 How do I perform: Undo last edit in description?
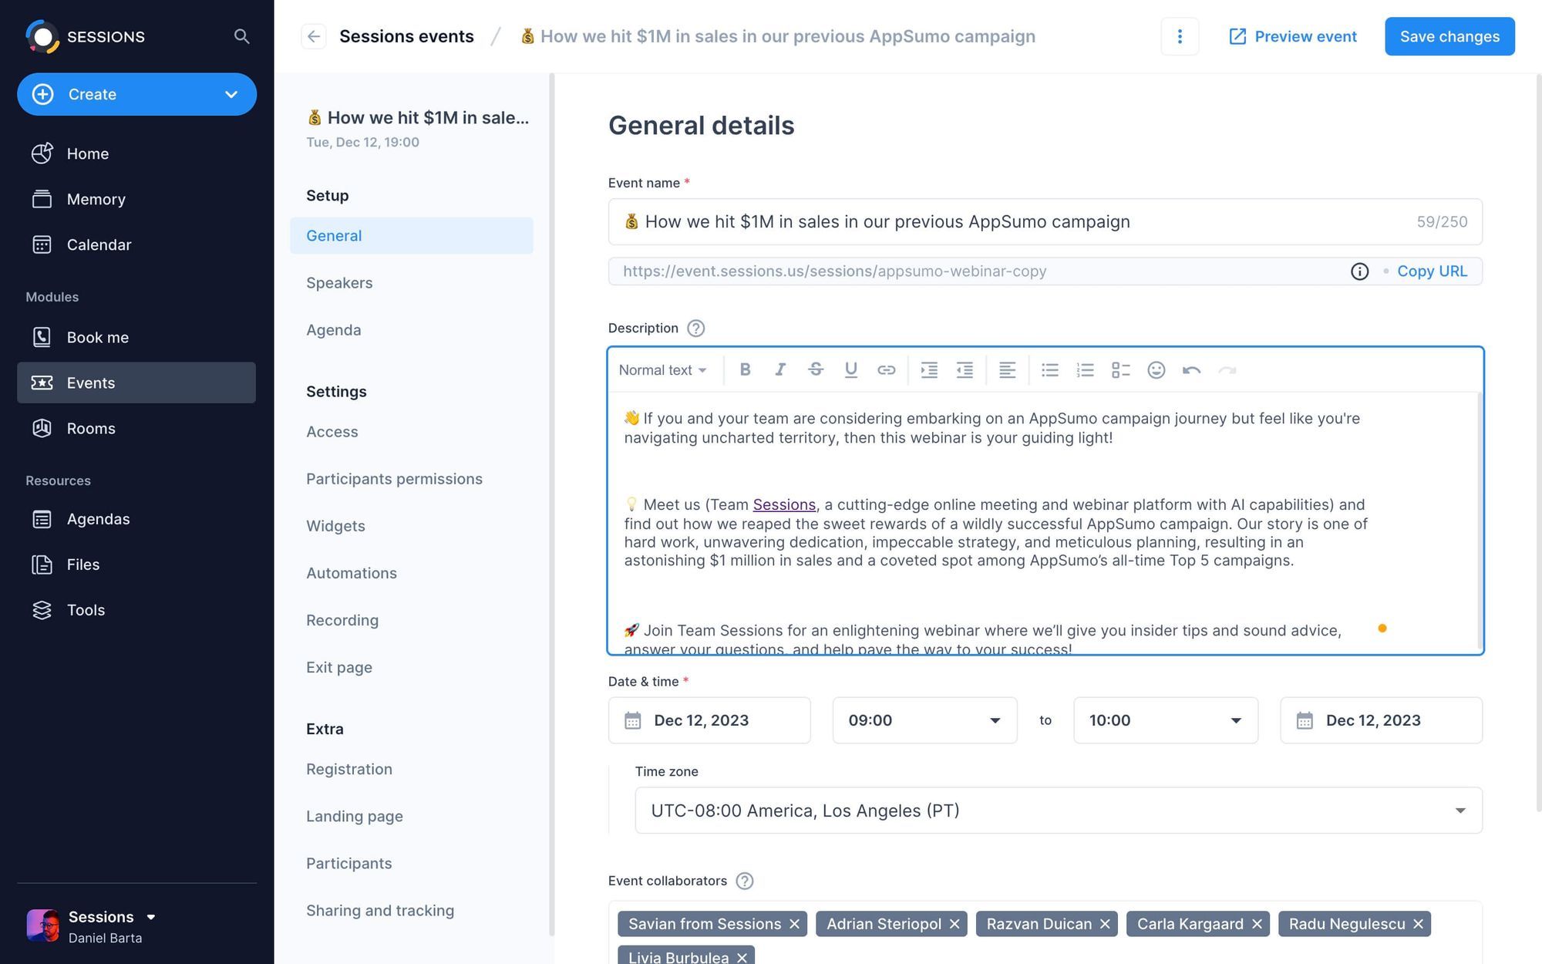(1191, 369)
